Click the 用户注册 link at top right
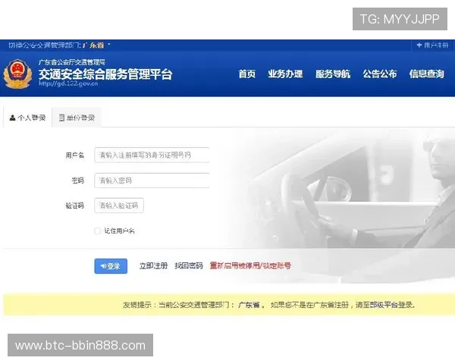This screenshot has width=455, height=364. click(x=432, y=45)
